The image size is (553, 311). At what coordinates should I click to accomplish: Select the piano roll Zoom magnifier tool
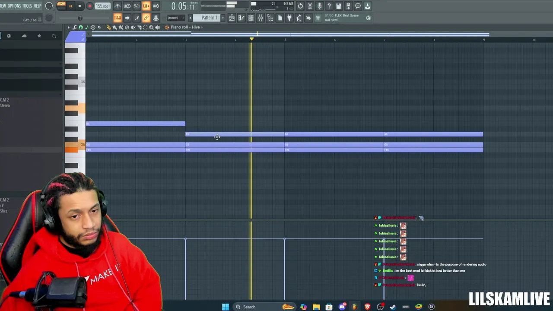coord(151,27)
